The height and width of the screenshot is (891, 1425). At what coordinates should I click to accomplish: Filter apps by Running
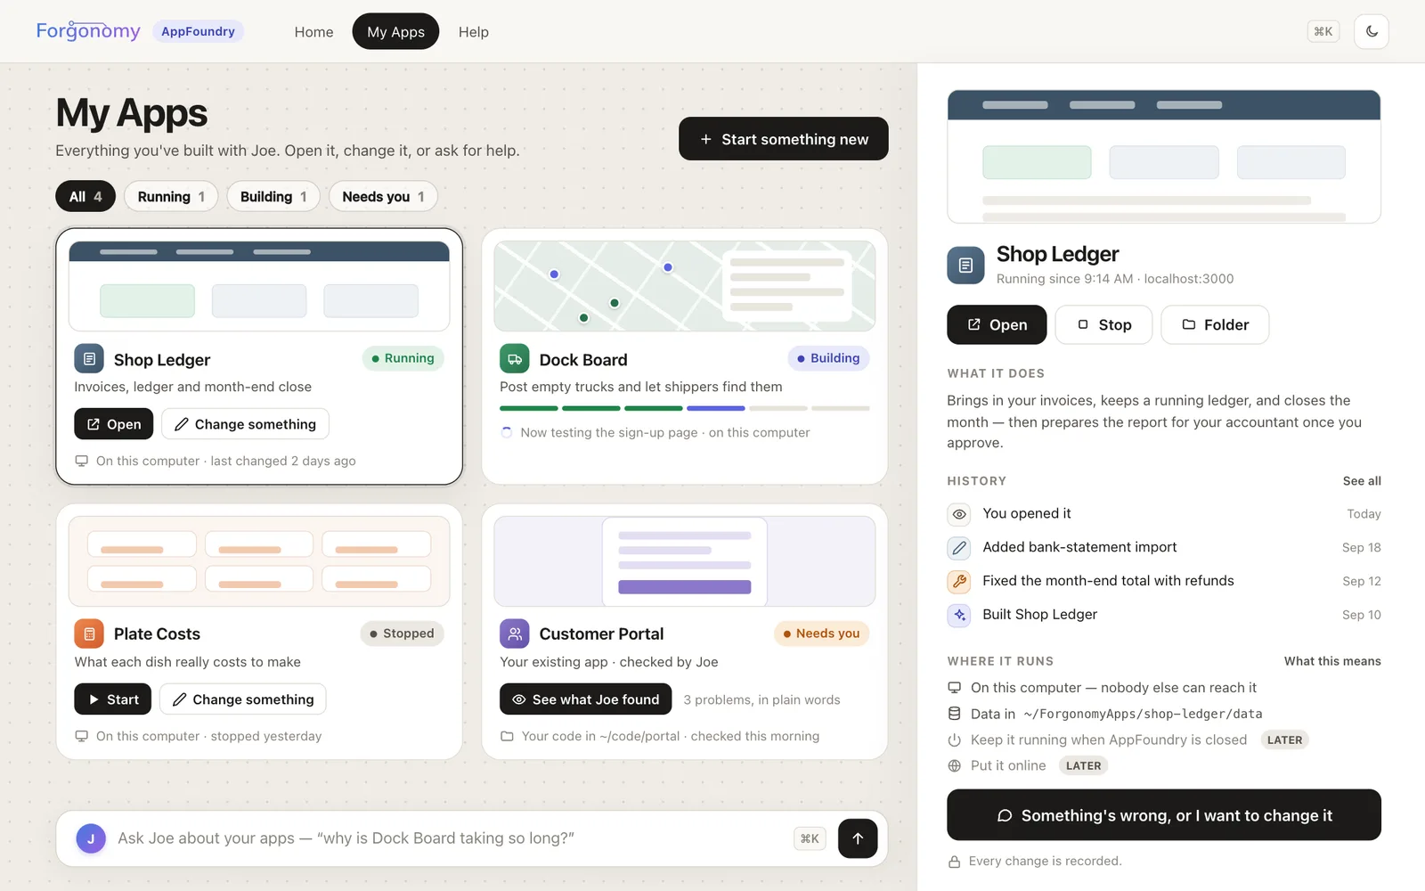(171, 196)
